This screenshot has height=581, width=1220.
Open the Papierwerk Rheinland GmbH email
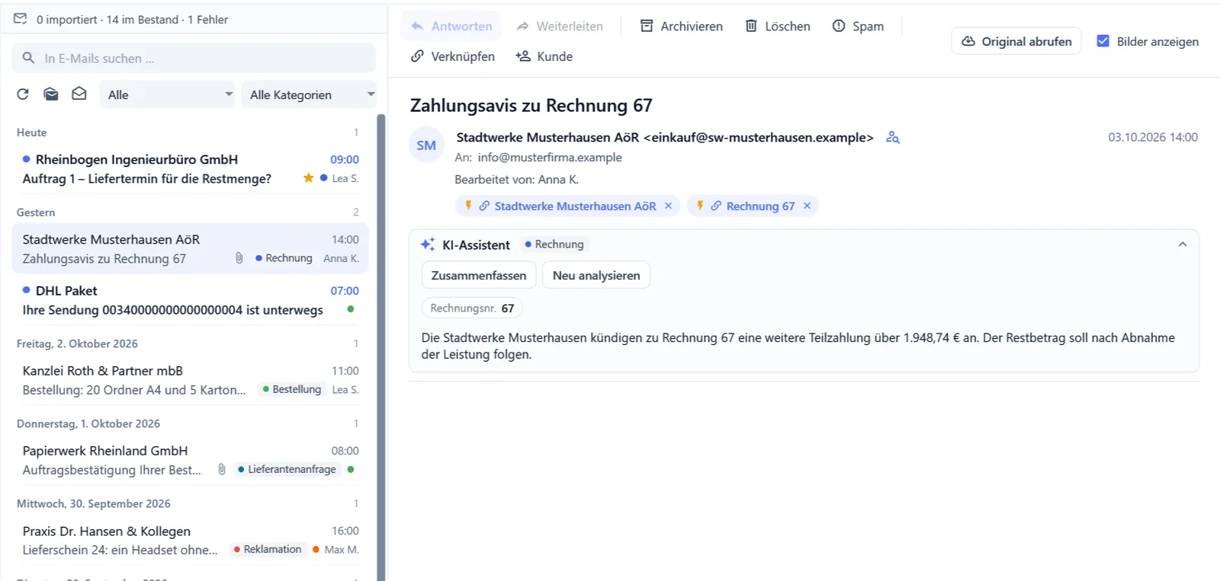coord(191,460)
